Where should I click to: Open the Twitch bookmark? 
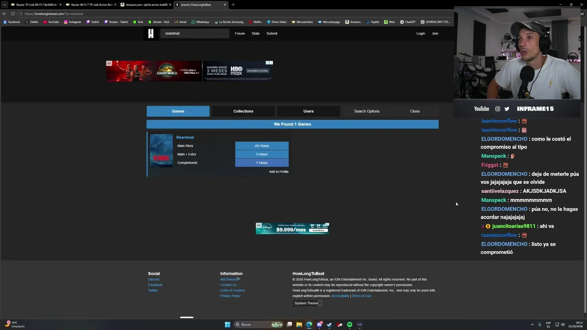[93, 22]
